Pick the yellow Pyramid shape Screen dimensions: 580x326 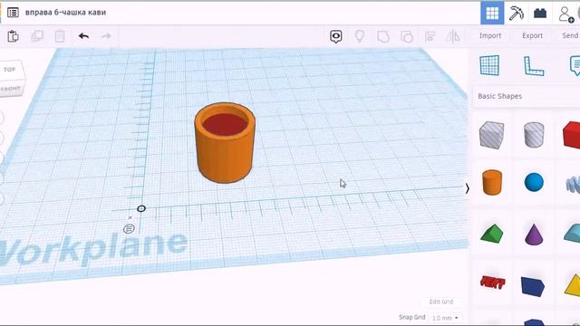point(573,284)
